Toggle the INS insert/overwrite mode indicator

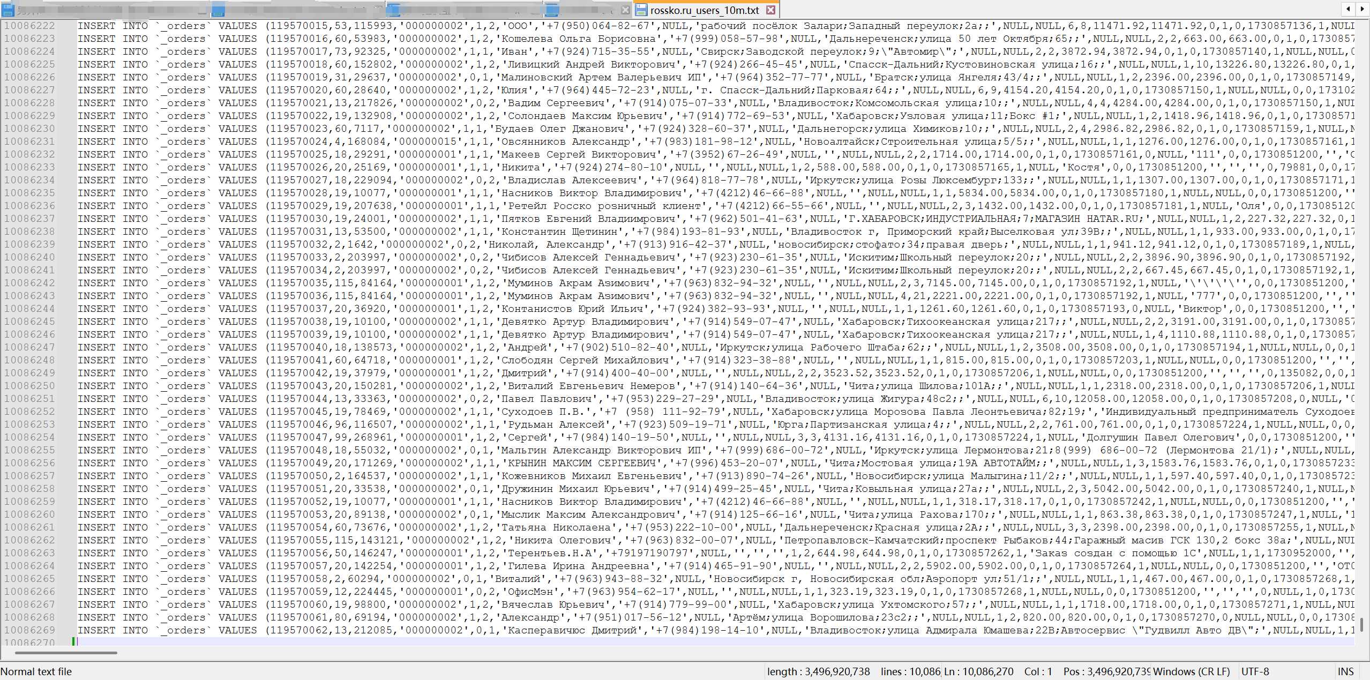1345,671
